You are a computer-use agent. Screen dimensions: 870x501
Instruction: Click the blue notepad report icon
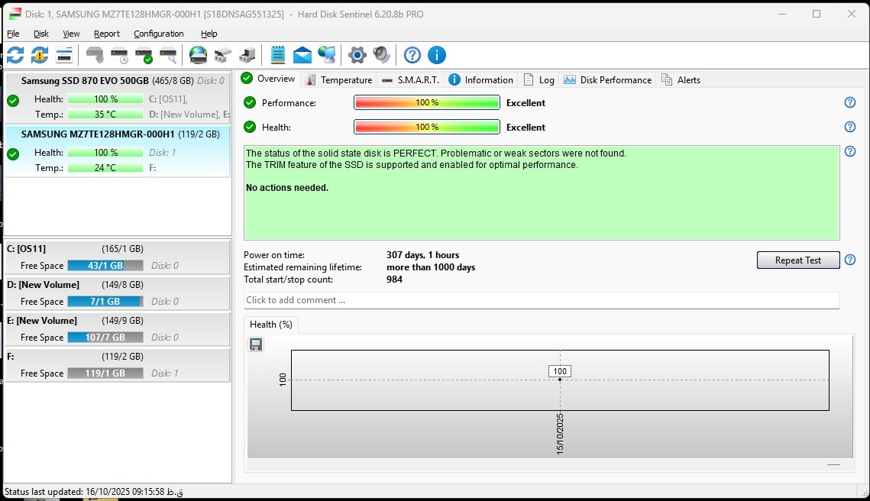tap(278, 55)
